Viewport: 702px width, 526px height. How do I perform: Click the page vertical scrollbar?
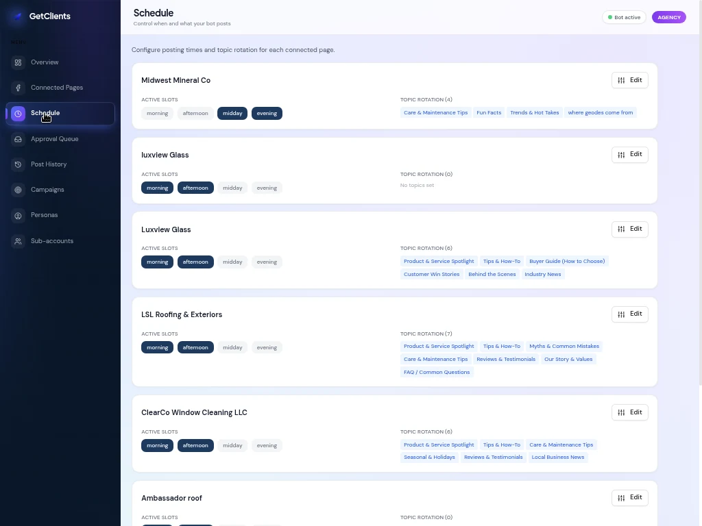pyautogui.click(x=700, y=192)
